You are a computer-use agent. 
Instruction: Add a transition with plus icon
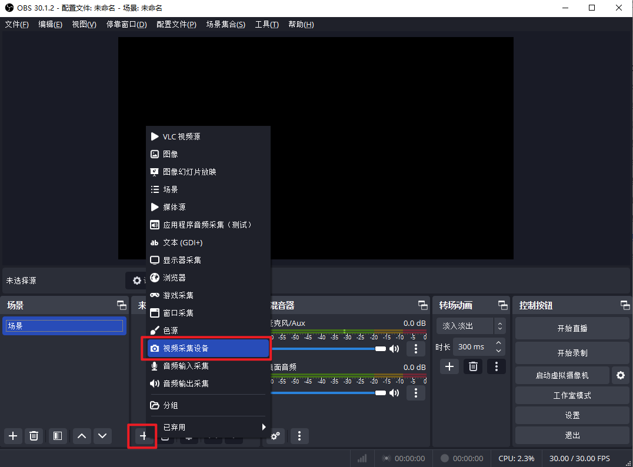coord(449,366)
